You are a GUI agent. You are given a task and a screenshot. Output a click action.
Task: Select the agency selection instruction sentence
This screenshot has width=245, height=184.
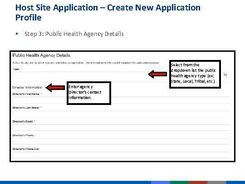(86, 63)
